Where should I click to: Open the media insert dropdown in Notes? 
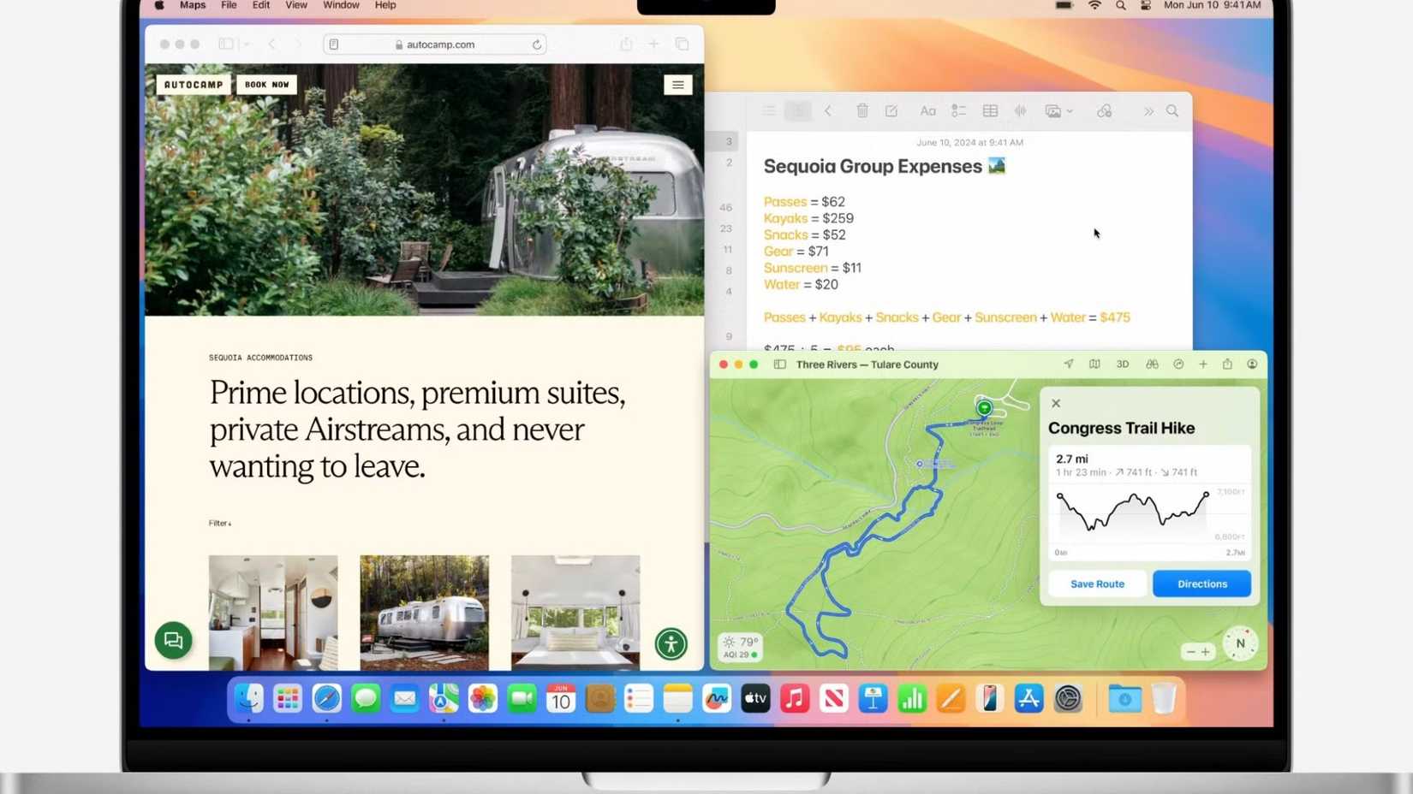[x=1058, y=111]
